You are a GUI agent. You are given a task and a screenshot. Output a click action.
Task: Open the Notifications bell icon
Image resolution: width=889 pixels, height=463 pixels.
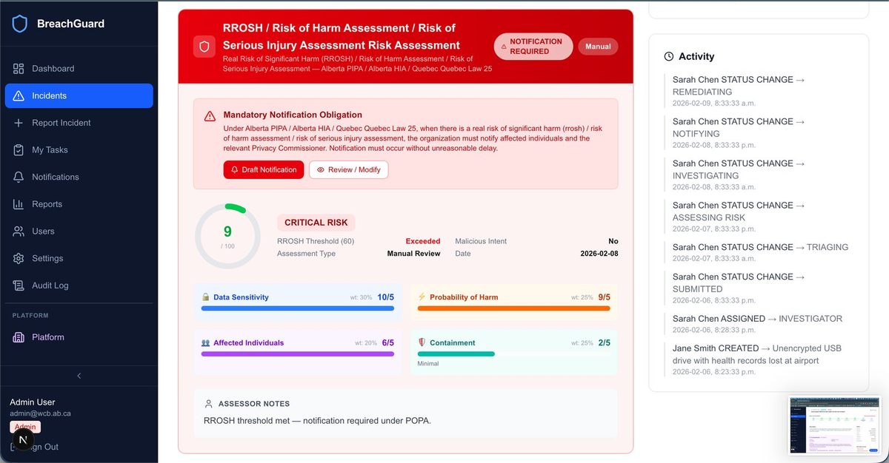(18, 177)
